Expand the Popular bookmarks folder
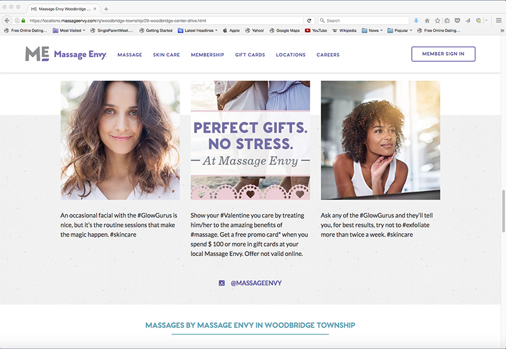This screenshot has width=506, height=349. (400, 30)
